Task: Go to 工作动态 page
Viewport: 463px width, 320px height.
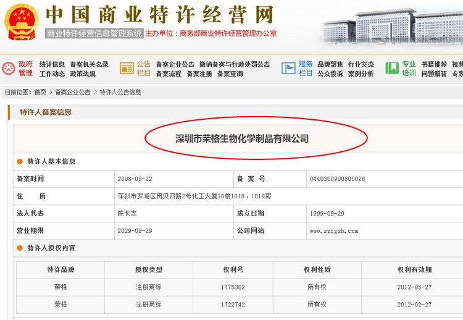Action: pos(52,74)
